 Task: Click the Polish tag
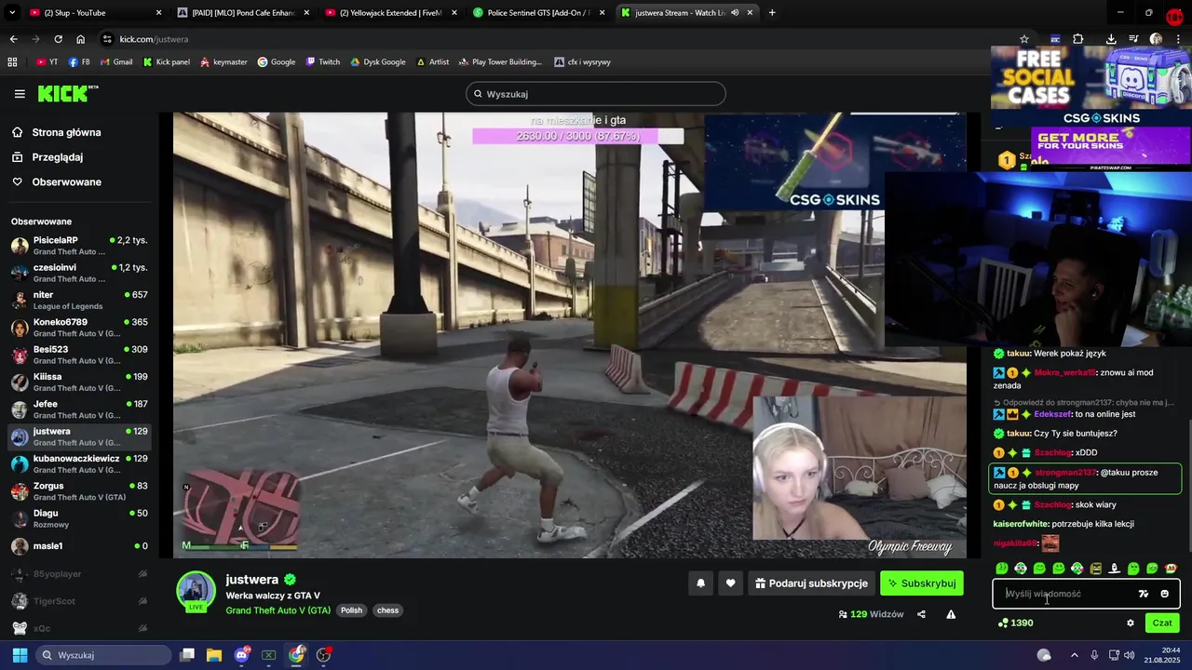click(351, 610)
